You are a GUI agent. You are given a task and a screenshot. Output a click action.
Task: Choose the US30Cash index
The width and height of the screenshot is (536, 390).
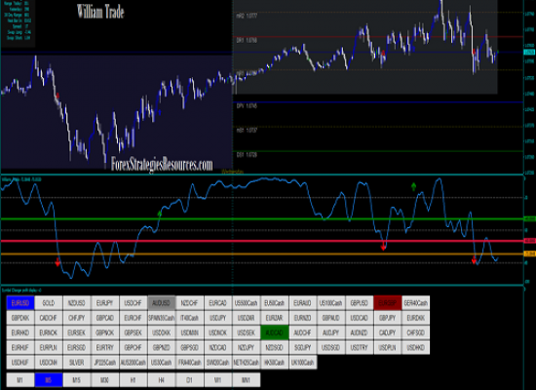[162, 363]
